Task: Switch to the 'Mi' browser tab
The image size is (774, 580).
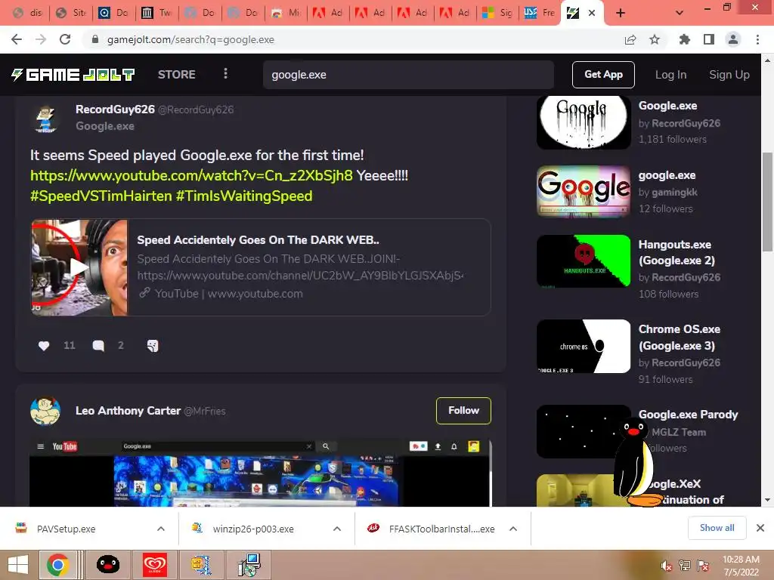Action: coord(286,13)
